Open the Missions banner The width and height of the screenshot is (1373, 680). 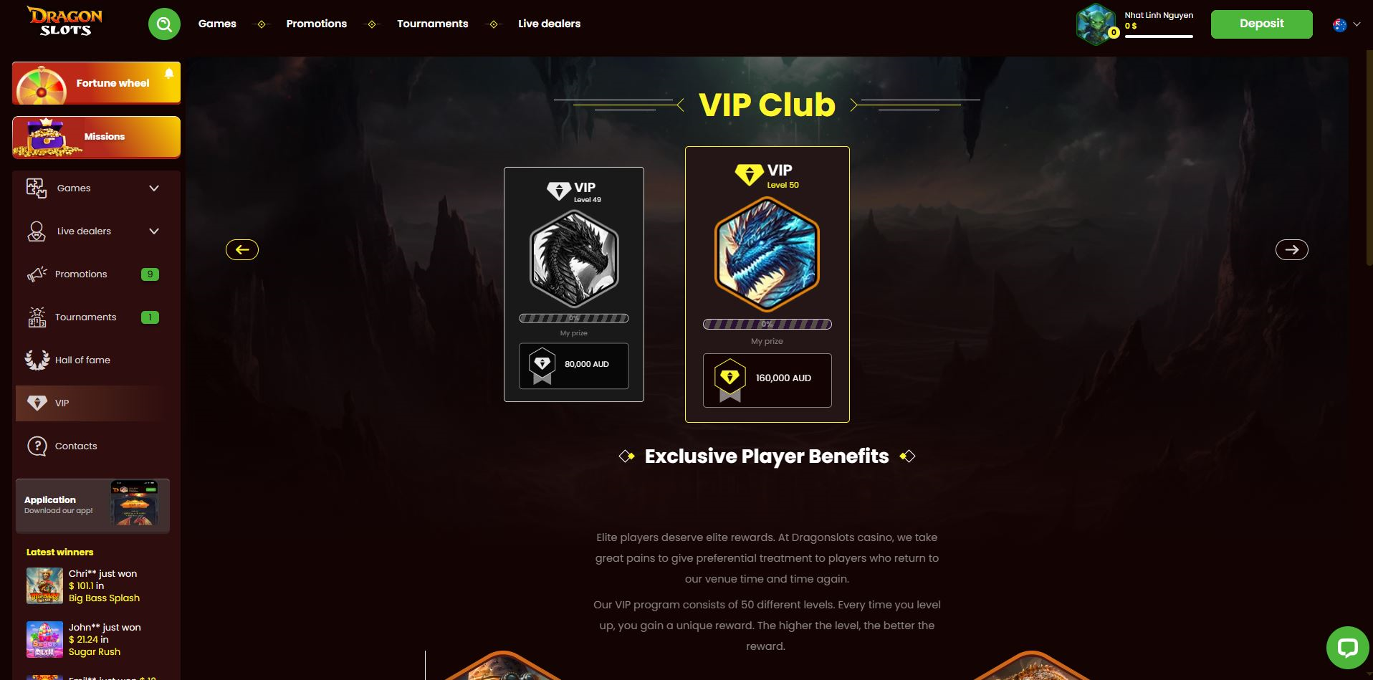coord(96,137)
